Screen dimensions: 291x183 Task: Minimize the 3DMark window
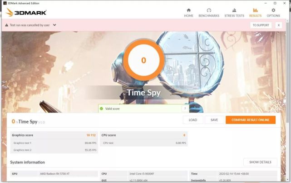[266, 3]
